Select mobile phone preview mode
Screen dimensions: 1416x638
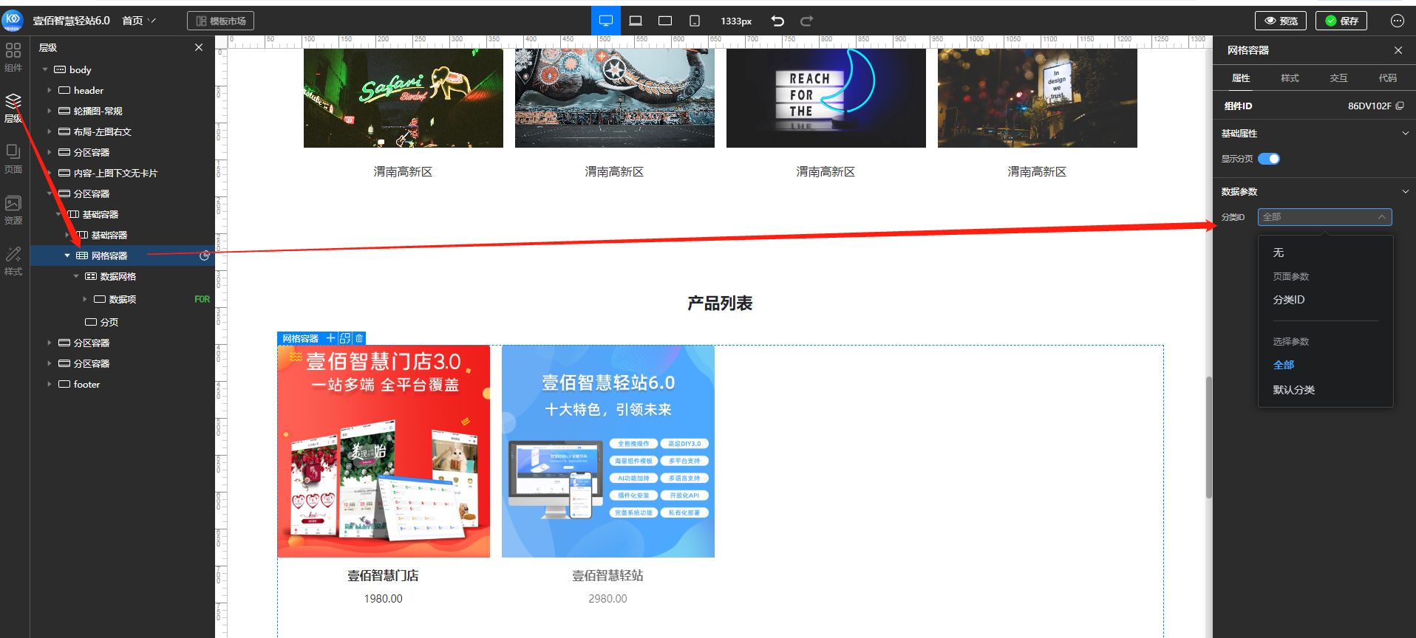click(x=695, y=21)
